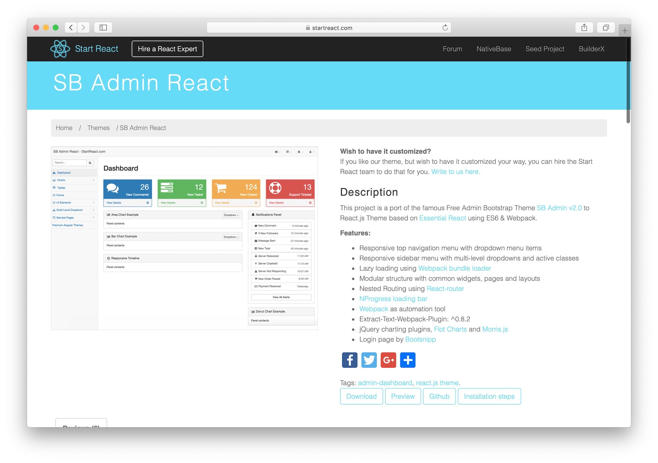This screenshot has width=658, height=463.
Task: Click 'Wish to have it customized?' text
Action: pyautogui.click(x=385, y=151)
